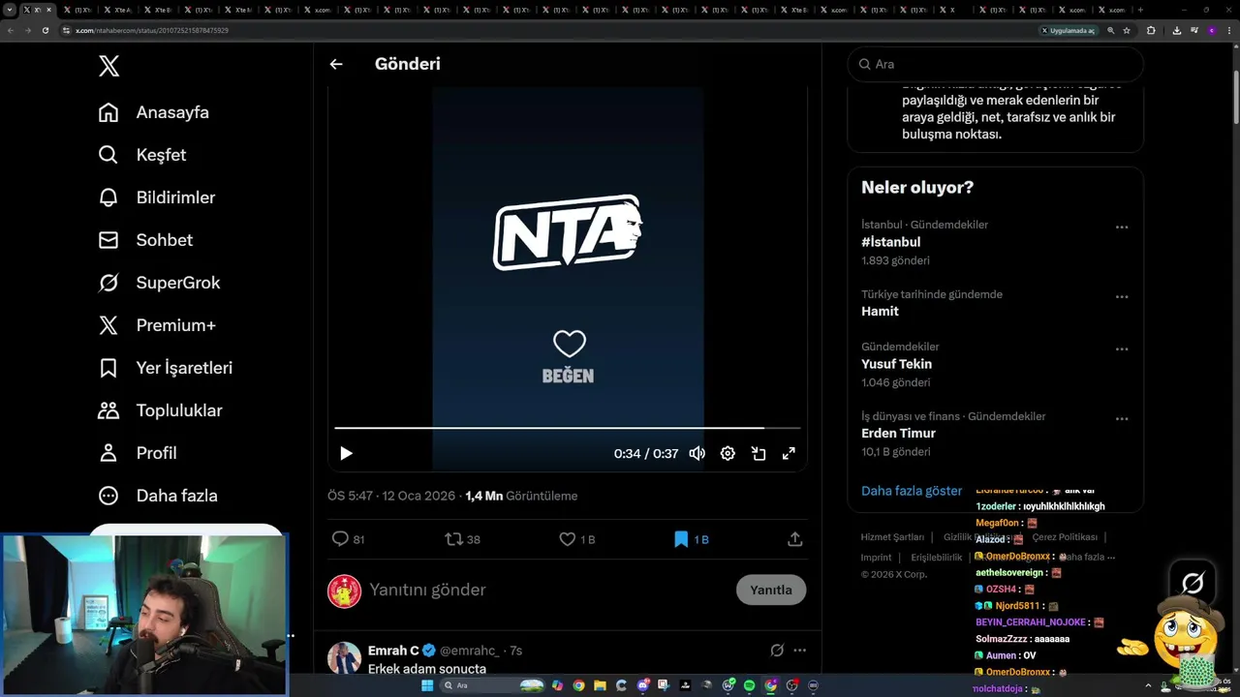Open the Yusuf Tekin trend

click(x=896, y=364)
